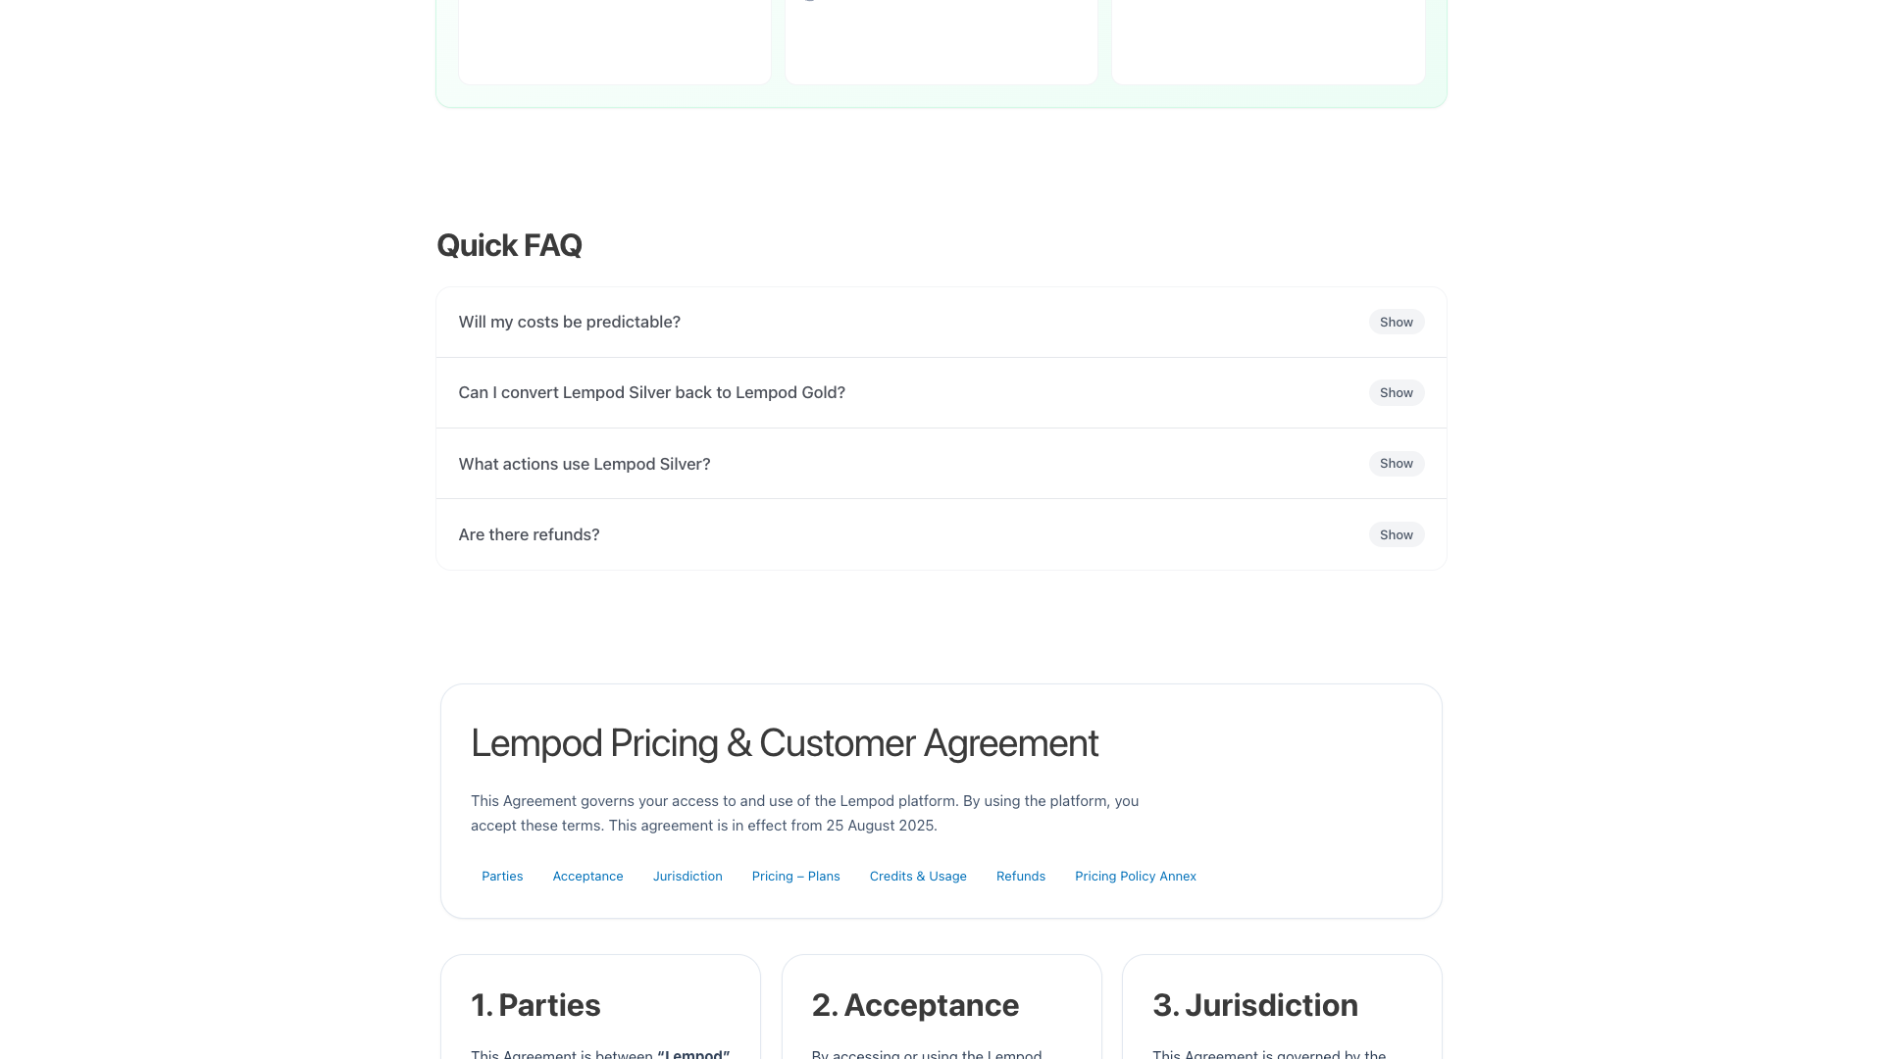Click the Quick FAQ heading
This screenshot has width=1883, height=1059.
509,245
